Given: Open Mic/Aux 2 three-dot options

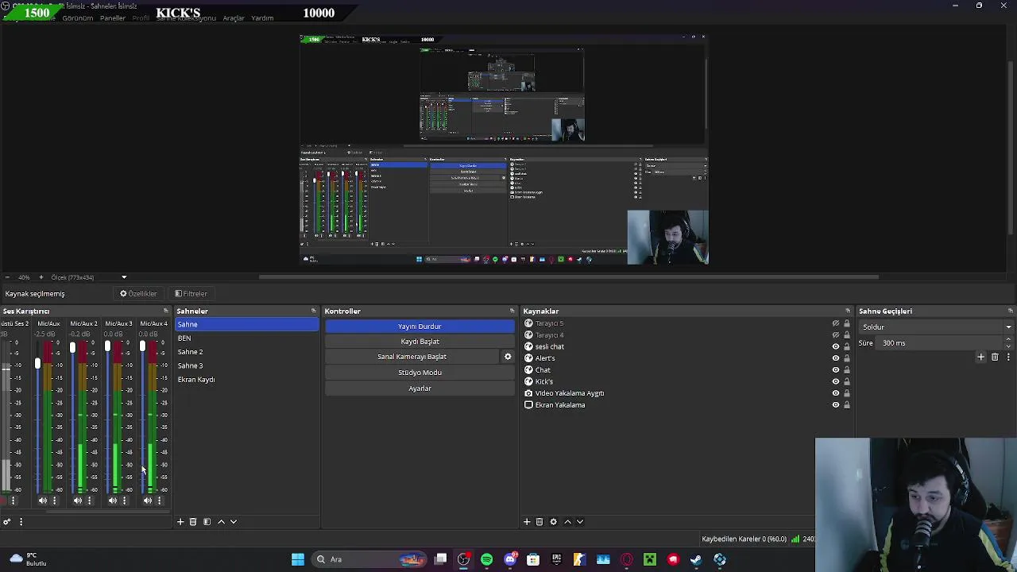Looking at the screenshot, I should tap(89, 500).
